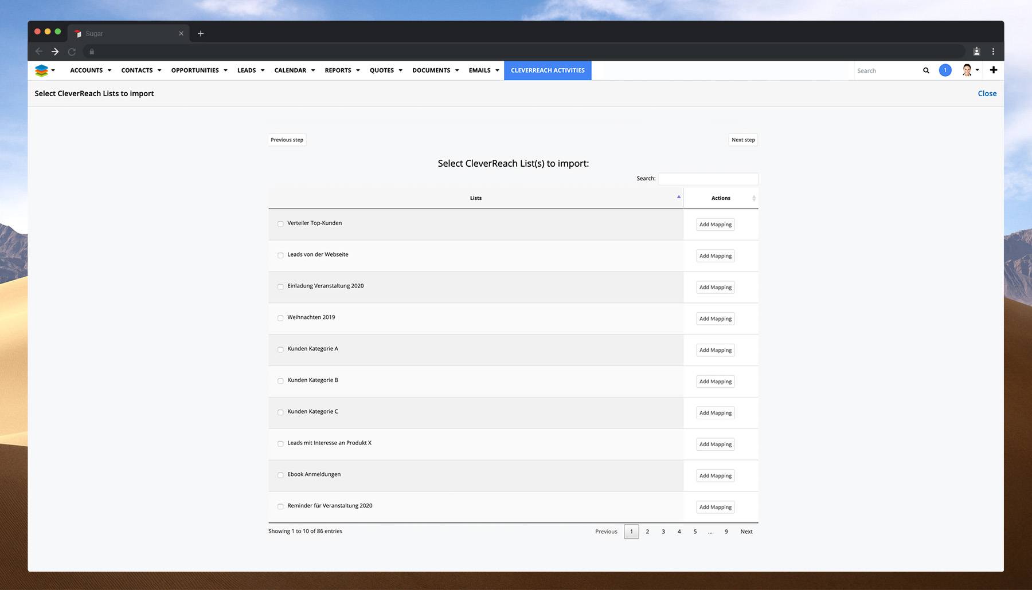1032x590 pixels.
Task: Reload the page using browser refresh icon
Action: pos(72,52)
